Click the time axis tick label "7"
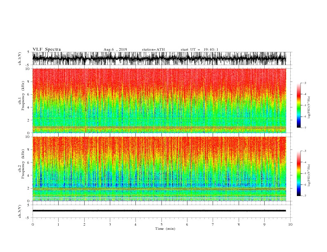 pos(213,224)
